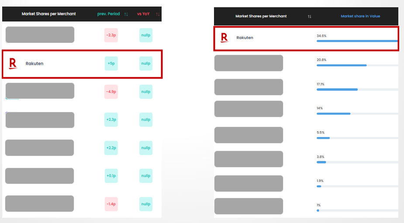404x223 pixels.
Task: Select 'Rakuten' name in right table
Action: click(245, 38)
